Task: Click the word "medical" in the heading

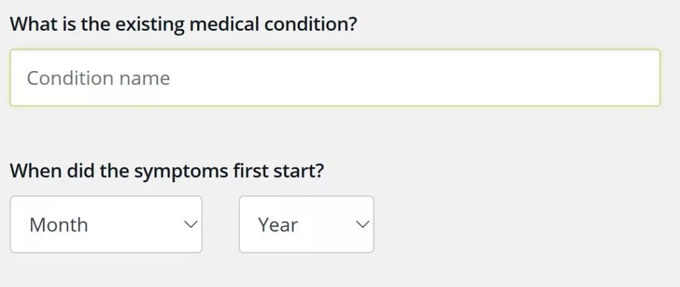Action: point(224,24)
